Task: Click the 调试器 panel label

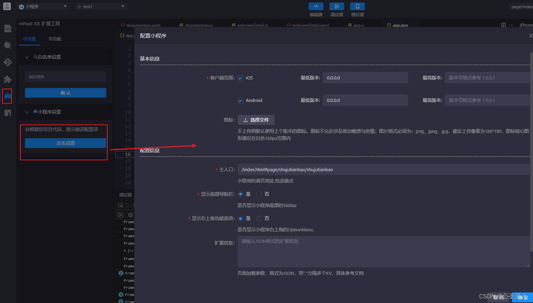Action: (126, 195)
